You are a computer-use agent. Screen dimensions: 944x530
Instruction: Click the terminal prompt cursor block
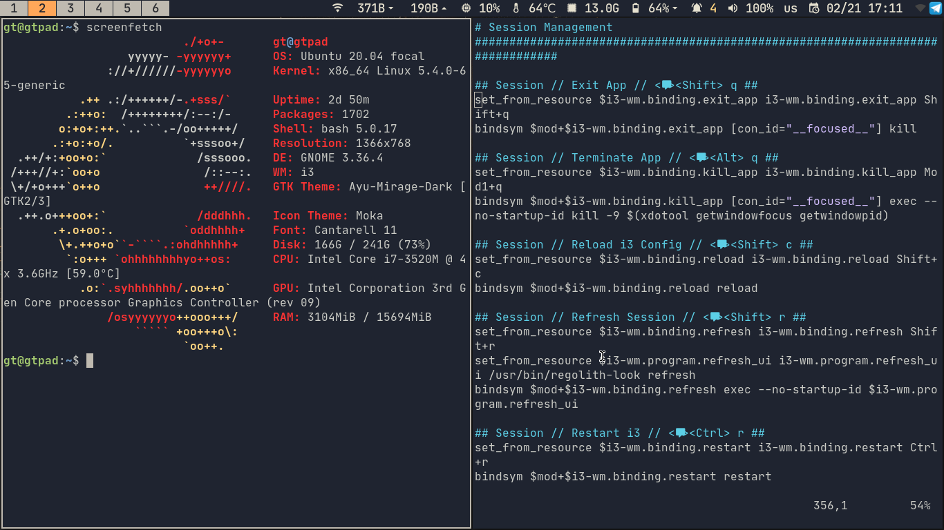pyautogui.click(x=90, y=360)
